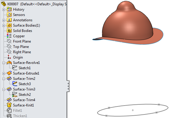
Task: Click the Surface-Trim4 feature icon
Action: (9, 100)
